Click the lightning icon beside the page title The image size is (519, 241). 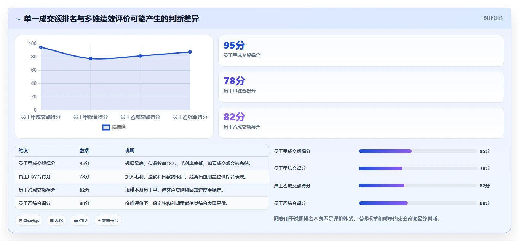18,19
